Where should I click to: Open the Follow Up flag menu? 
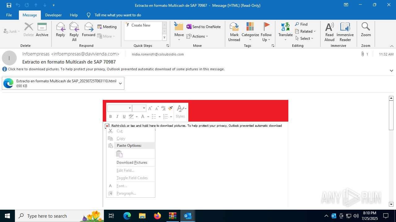point(266,32)
